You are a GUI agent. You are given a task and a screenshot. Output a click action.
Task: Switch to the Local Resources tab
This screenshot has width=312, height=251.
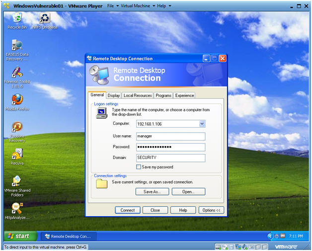click(x=138, y=95)
